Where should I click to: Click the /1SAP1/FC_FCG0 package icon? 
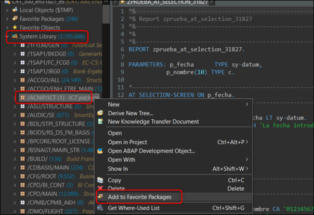tap(23, 63)
